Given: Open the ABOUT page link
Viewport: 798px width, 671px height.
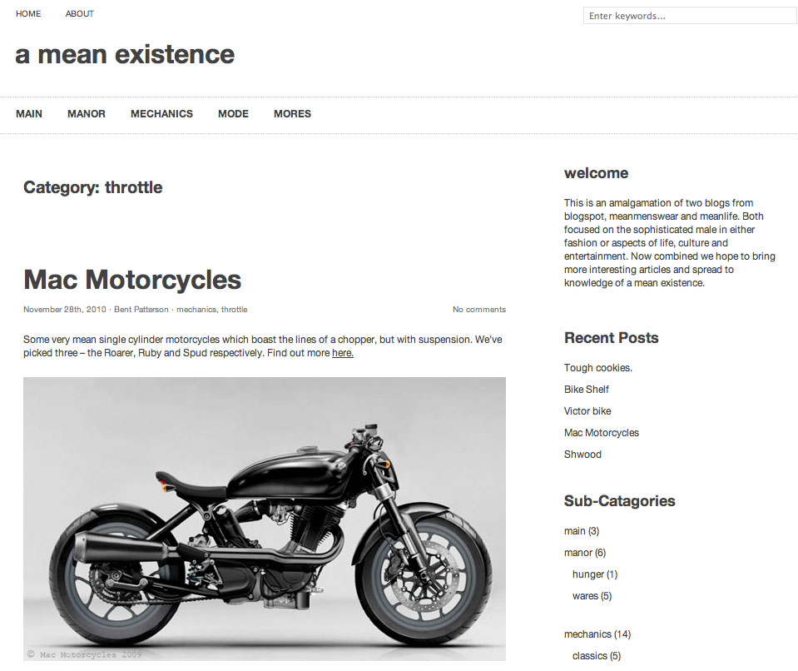Looking at the screenshot, I should (x=79, y=14).
